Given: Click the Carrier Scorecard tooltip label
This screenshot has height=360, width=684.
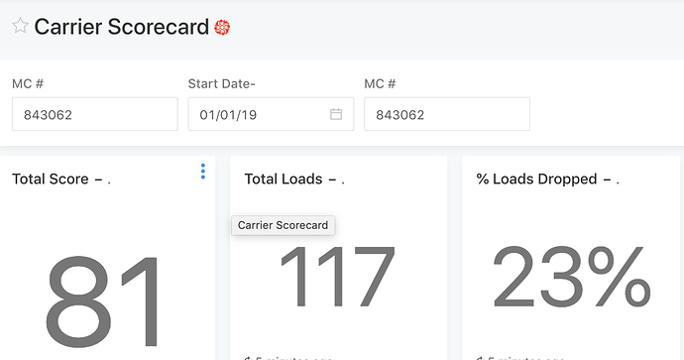Looking at the screenshot, I should point(284,225).
